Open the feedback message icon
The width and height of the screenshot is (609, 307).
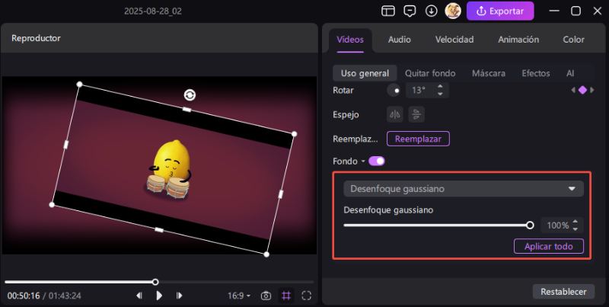tap(410, 11)
